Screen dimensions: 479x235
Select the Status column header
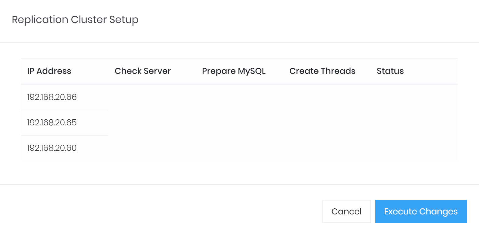click(390, 71)
